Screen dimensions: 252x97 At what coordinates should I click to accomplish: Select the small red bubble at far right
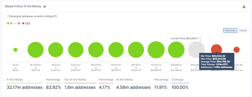237,50
